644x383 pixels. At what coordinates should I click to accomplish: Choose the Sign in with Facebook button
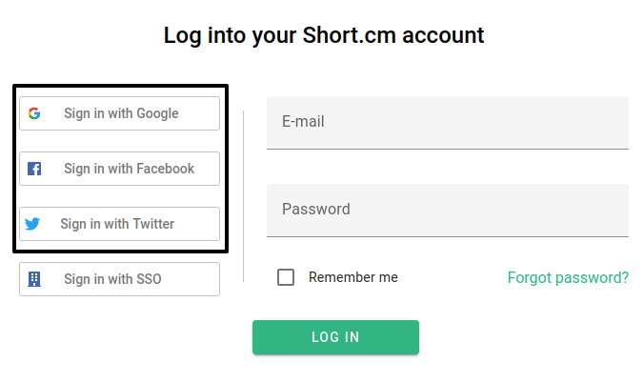point(119,169)
